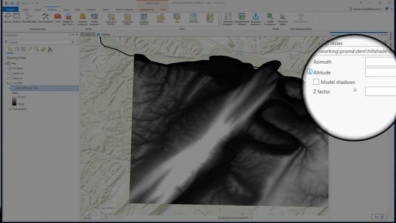Screen dimensions: 396x223
Task: Collapse the Map node in Contents
Action: tap(6, 63)
